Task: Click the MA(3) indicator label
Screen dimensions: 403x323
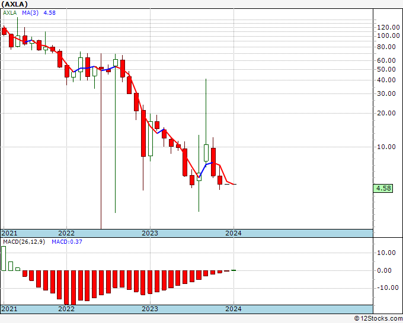Action: coord(30,13)
